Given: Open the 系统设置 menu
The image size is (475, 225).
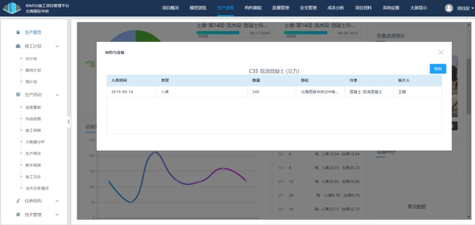Looking at the screenshot, I should pos(391,8).
